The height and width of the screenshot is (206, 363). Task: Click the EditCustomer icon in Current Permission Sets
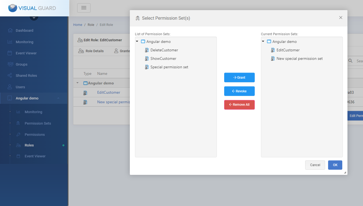(x=273, y=50)
